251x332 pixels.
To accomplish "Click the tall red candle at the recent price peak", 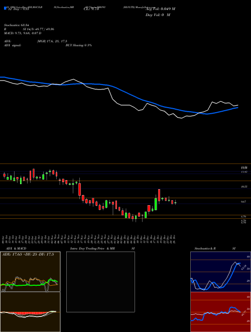I will 159,195.
